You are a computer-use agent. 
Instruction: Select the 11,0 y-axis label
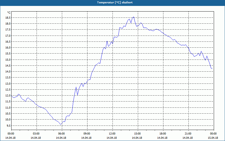click(8, 108)
